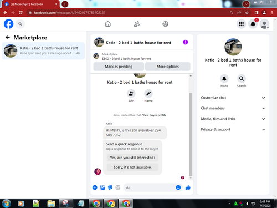Mute the conversation with the bell icon

(x=224, y=79)
